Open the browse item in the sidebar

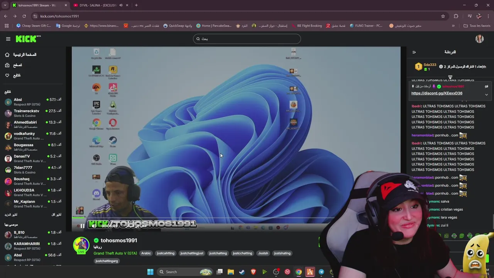click(14, 65)
